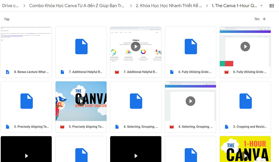Open blue file preview of 6. Fully Utilizing Grids
The width and height of the screenshot is (279, 162).
click(x=191, y=47)
